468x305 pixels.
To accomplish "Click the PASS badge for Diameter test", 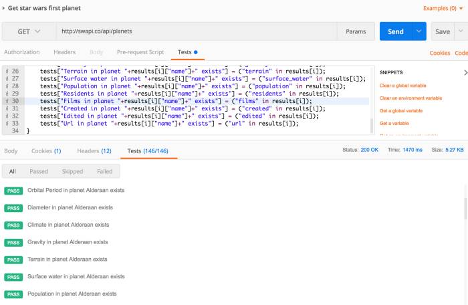I will pos(13,208).
